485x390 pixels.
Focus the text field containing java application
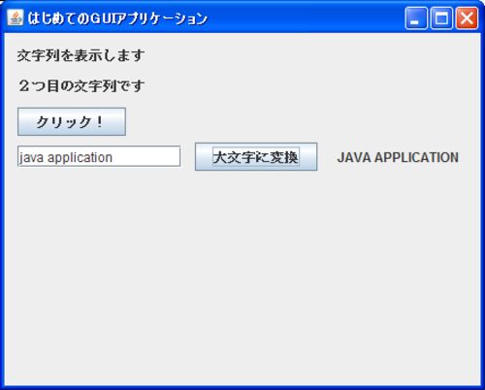tap(99, 156)
